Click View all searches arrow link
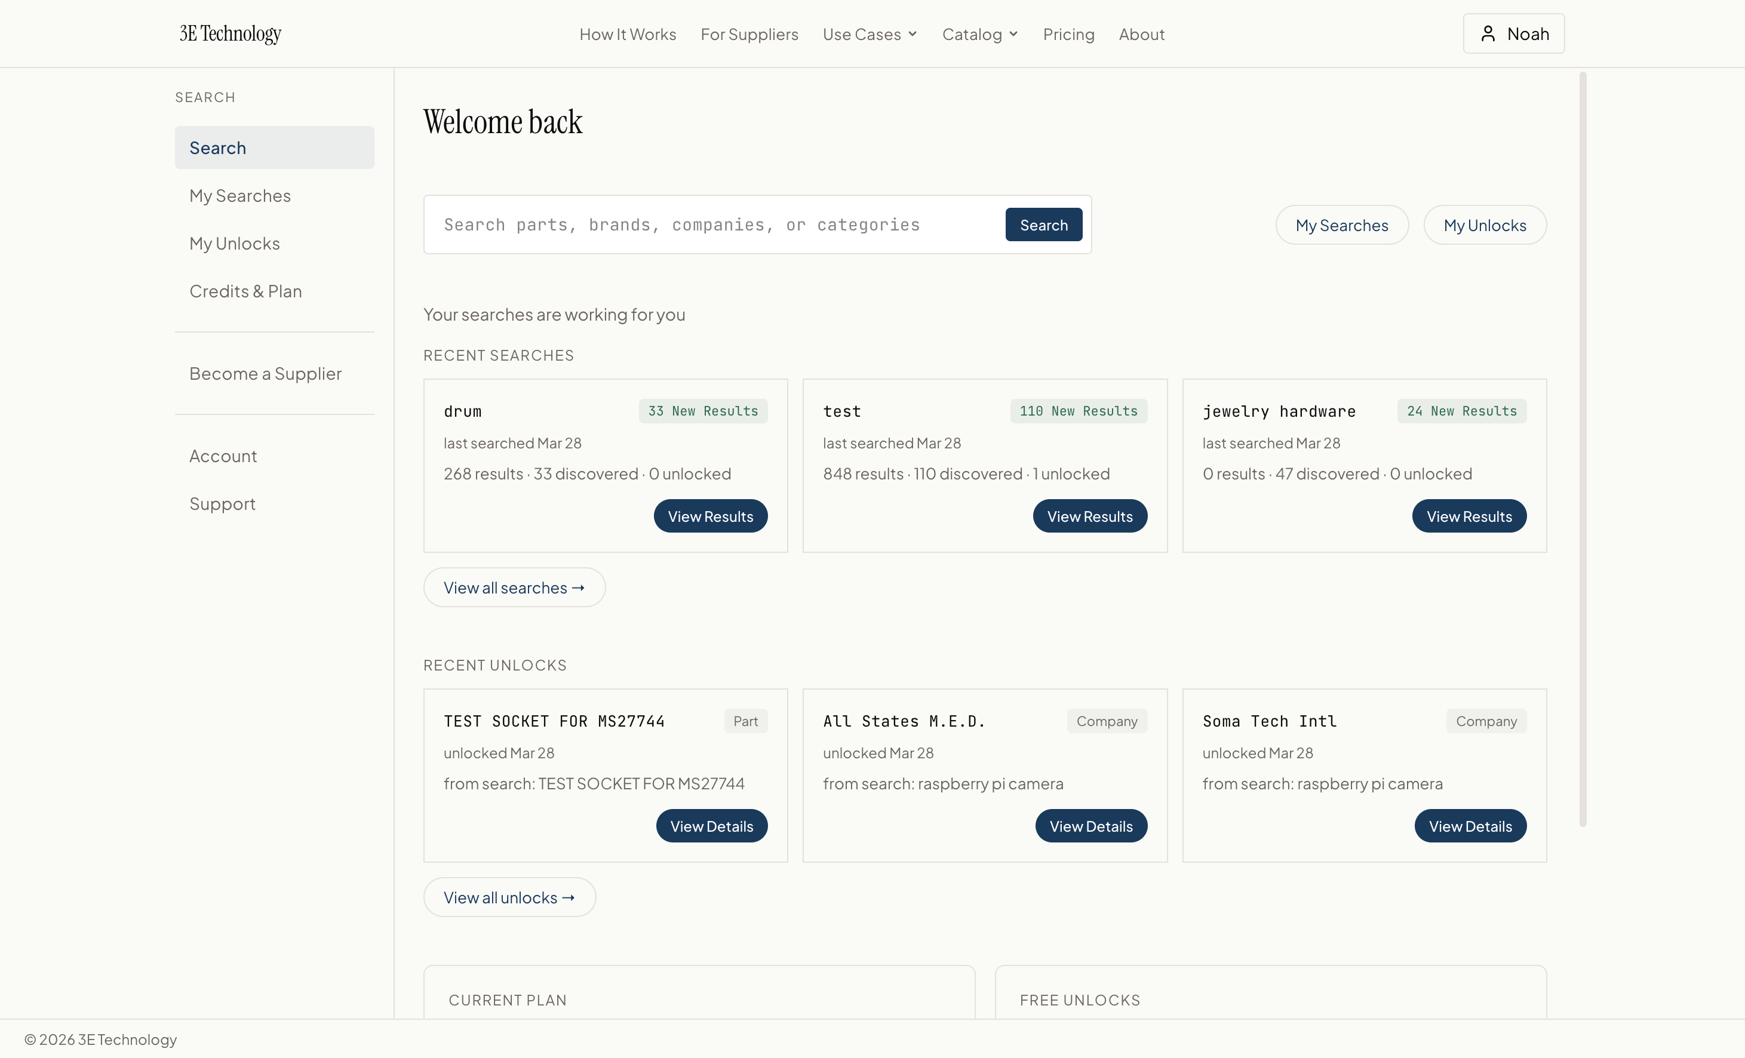The image size is (1745, 1058). [514, 588]
